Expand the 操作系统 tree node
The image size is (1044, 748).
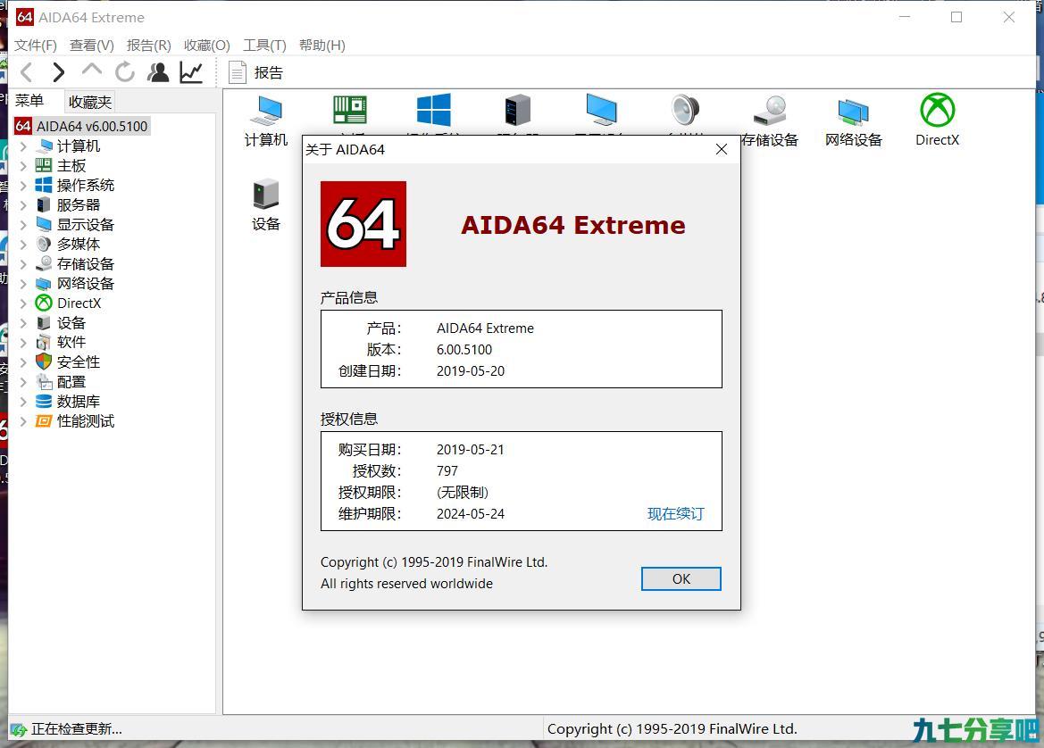tap(23, 186)
